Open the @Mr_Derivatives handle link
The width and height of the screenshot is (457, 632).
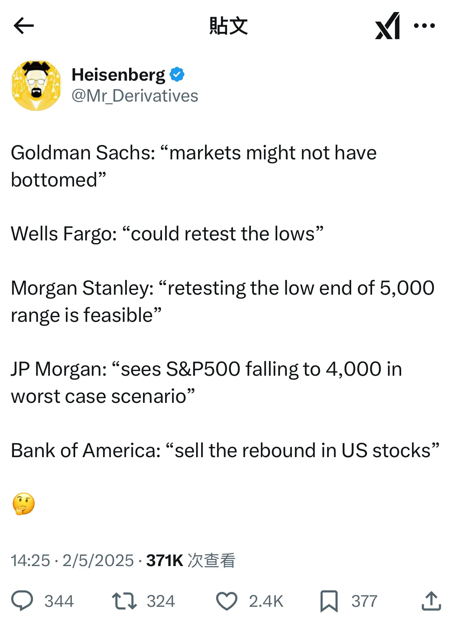click(x=135, y=96)
